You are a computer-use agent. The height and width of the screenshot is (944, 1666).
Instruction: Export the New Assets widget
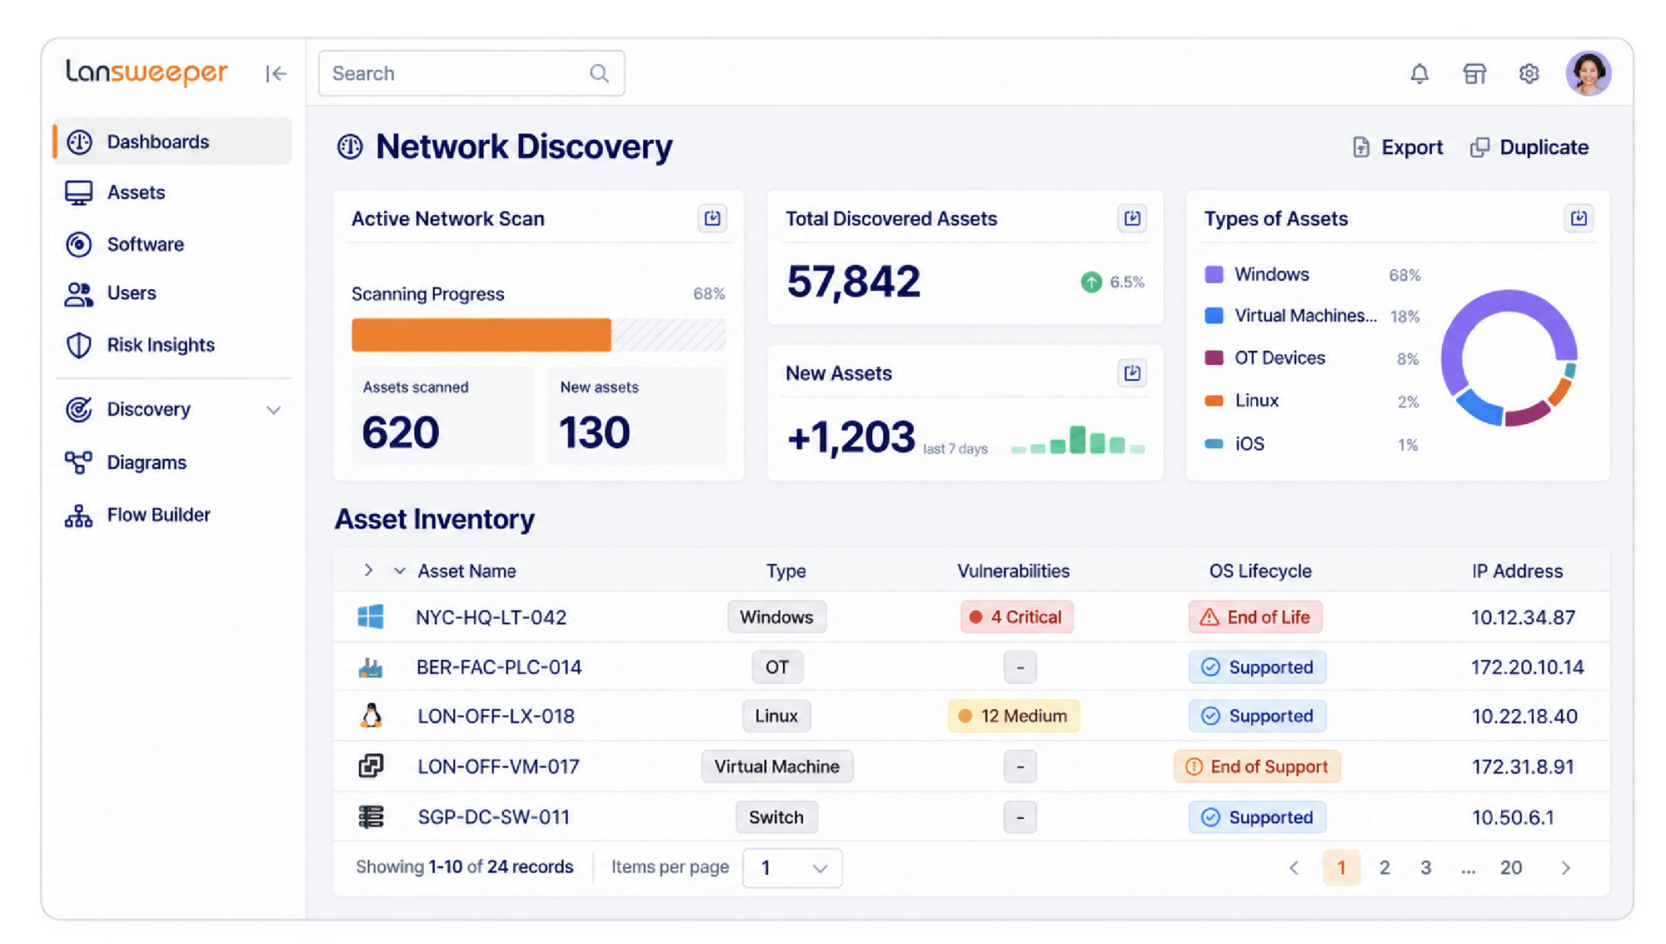pyautogui.click(x=1132, y=372)
